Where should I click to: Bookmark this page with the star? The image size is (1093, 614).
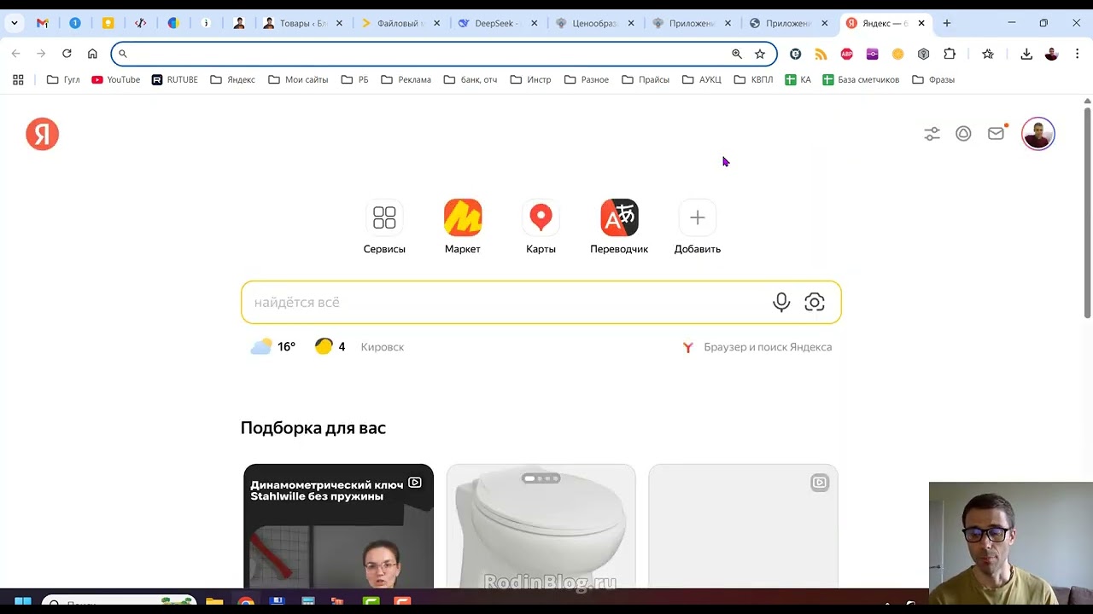[760, 54]
